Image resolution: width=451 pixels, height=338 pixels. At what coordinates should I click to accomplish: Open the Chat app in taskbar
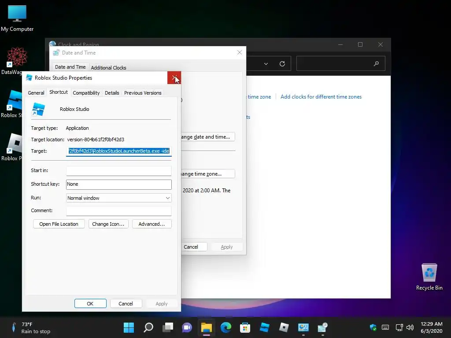pos(187,327)
